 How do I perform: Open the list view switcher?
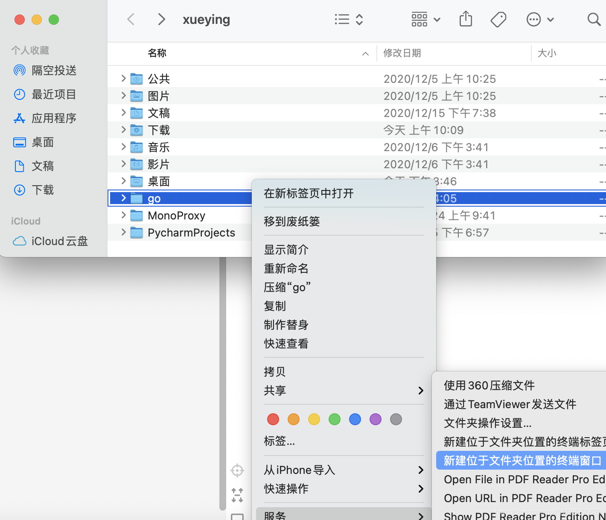pyautogui.click(x=349, y=19)
